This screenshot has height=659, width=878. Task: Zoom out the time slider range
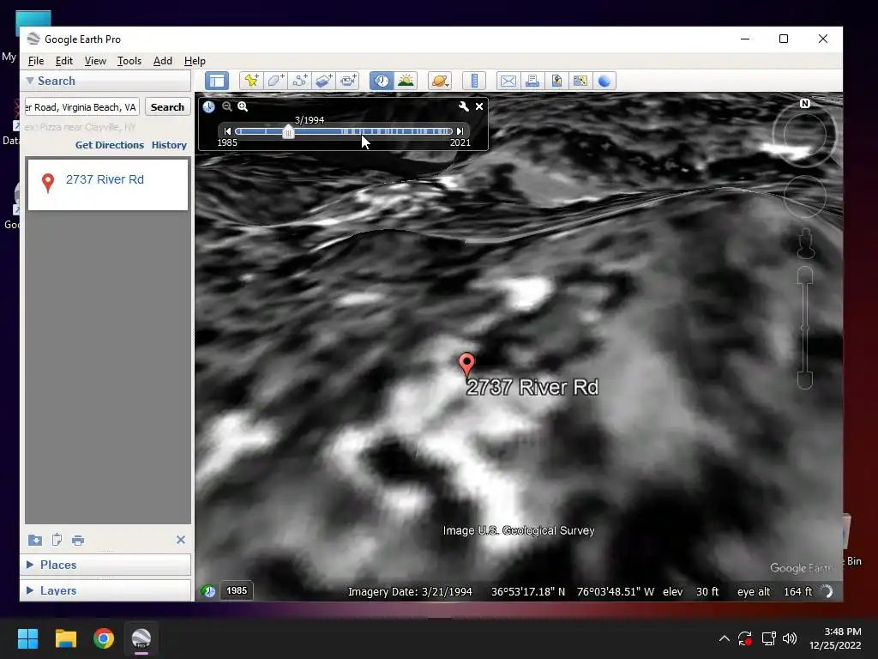(226, 106)
